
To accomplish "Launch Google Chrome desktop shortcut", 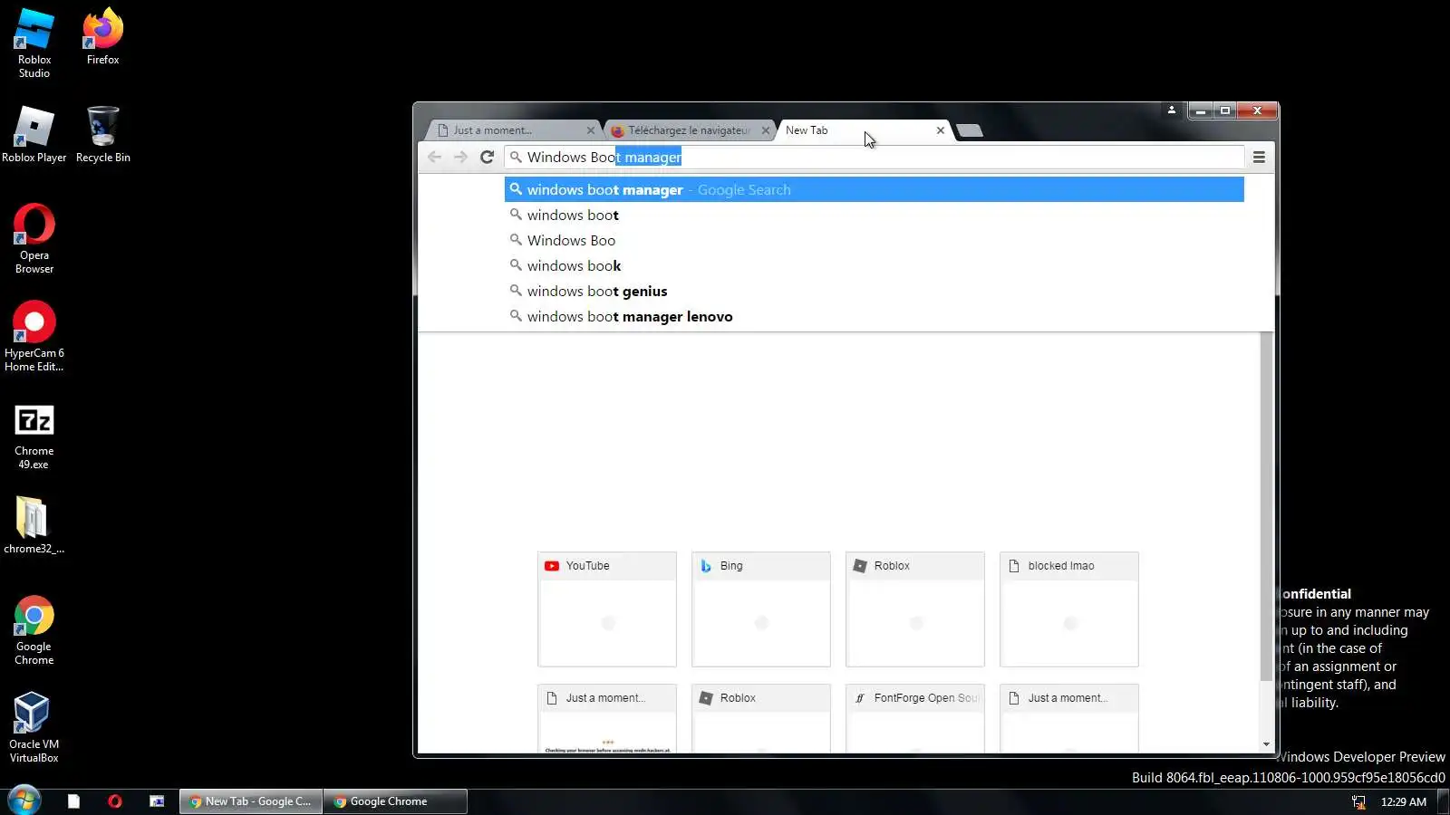I will coord(34,630).
